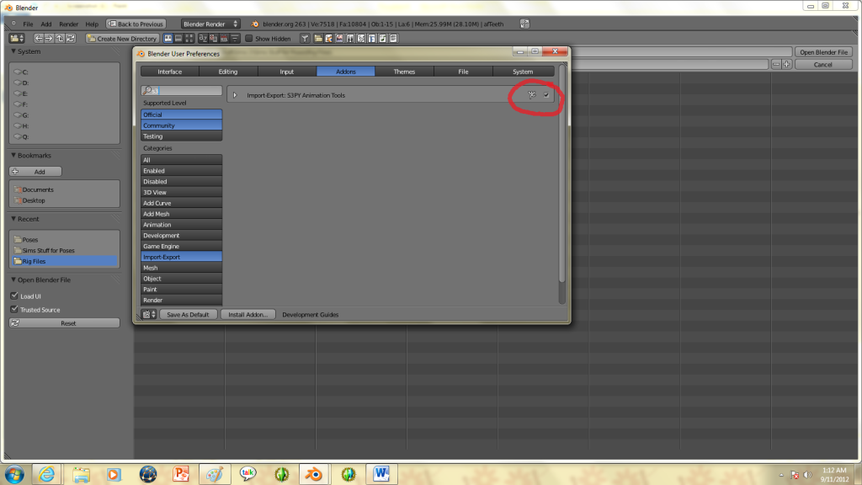Screen dimensions: 862x485
Task: Collapse the System panel
Action: [13, 51]
